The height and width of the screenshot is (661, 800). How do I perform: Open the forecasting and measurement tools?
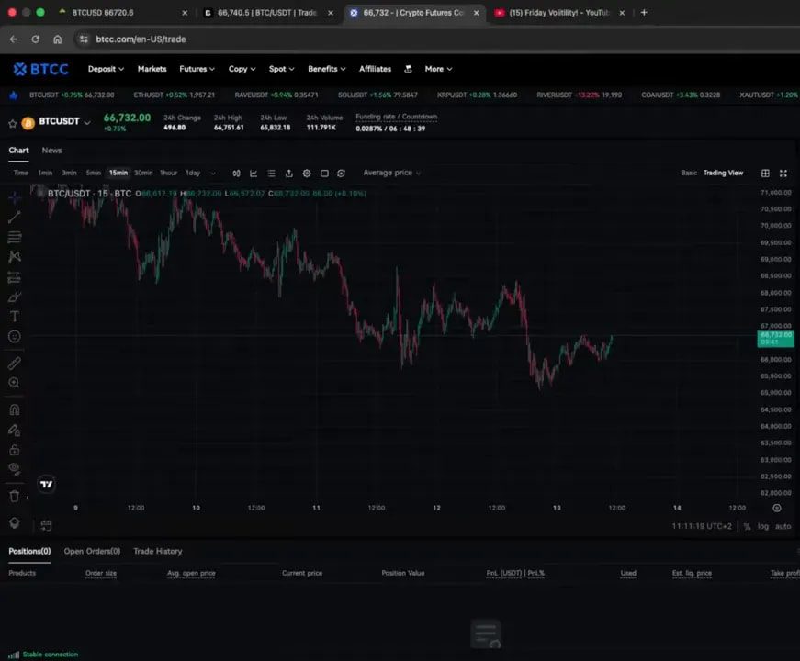(x=15, y=277)
